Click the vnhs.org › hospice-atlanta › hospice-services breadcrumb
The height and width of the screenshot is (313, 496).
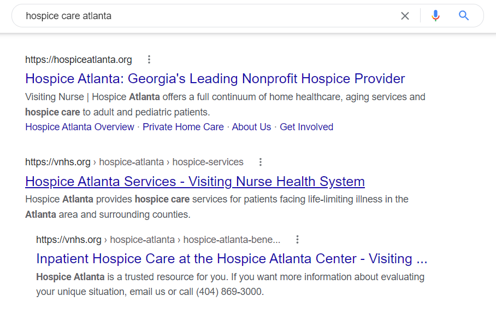(x=134, y=162)
